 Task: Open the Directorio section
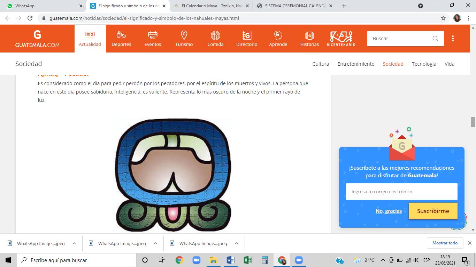click(247, 39)
